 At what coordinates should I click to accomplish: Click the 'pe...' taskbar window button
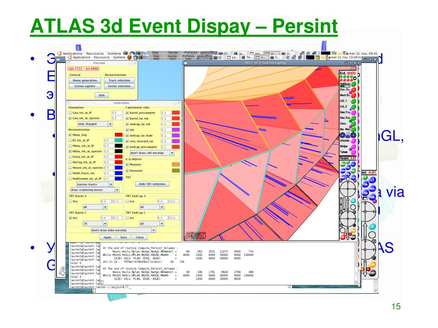pos(232,58)
